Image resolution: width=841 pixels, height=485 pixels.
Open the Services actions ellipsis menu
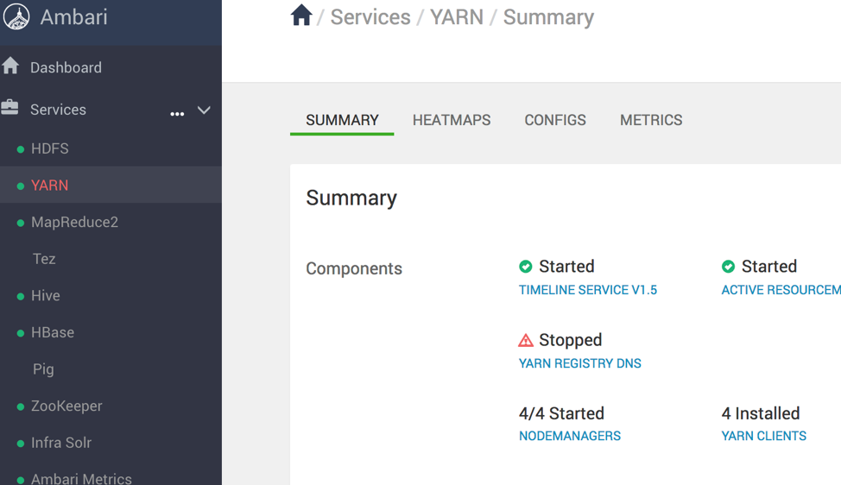pos(177,114)
